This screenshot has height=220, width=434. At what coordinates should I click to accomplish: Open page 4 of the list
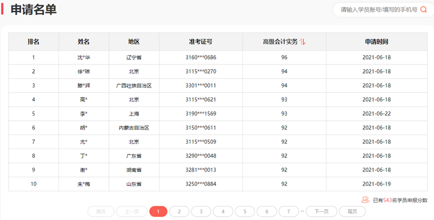tap(223, 211)
